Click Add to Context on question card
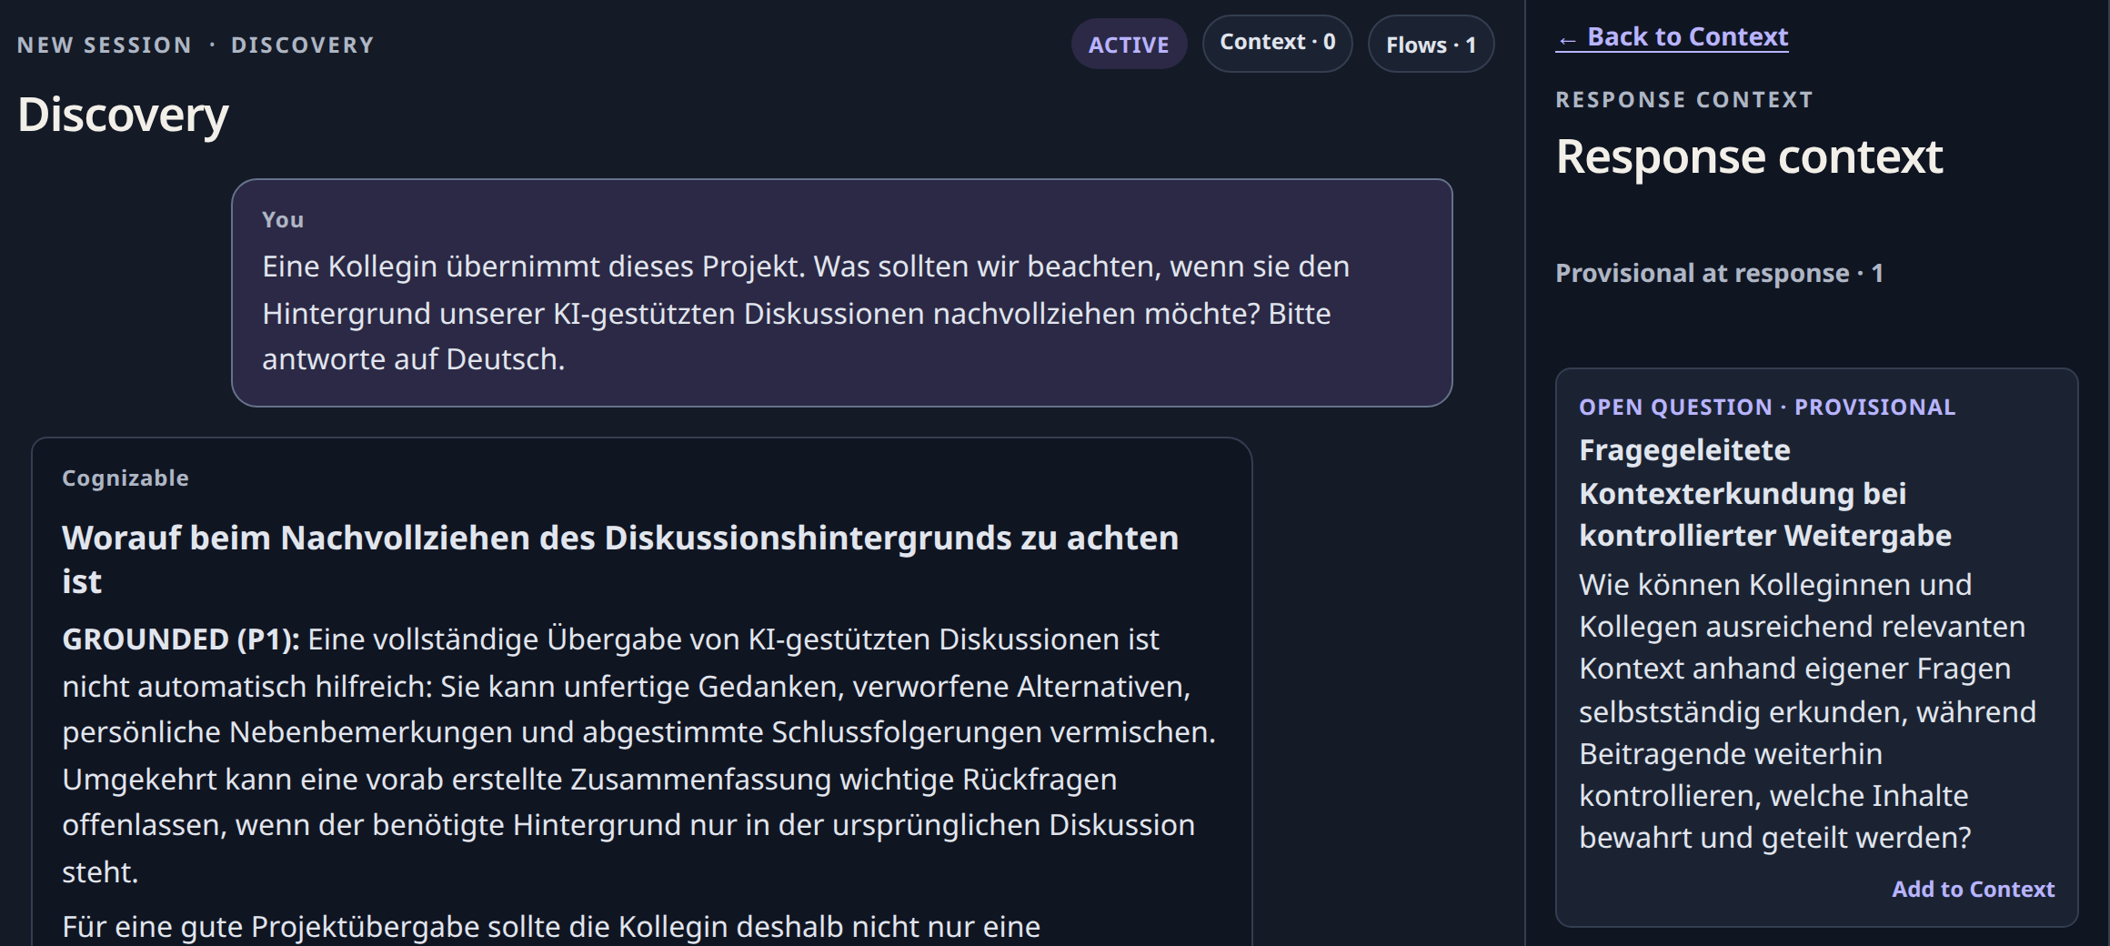 [1973, 889]
